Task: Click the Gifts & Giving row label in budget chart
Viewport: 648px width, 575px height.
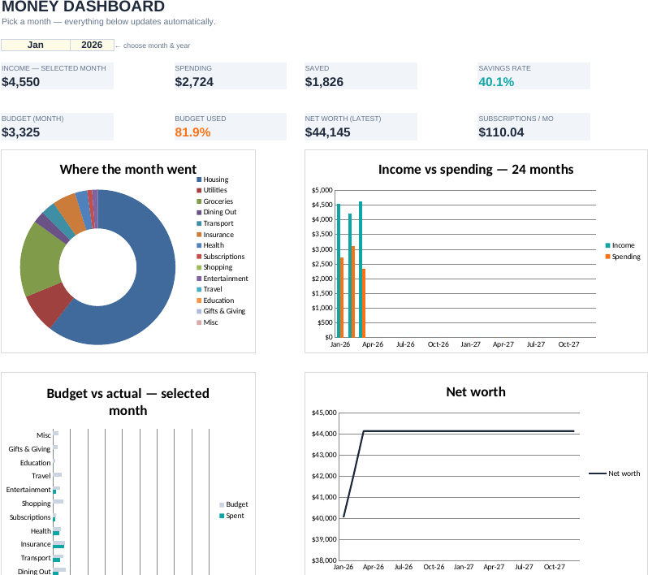Action: point(29,449)
